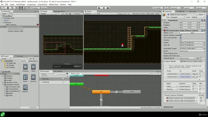Open the Idling animation asset
This screenshot has height=117, width=208.
33,68
